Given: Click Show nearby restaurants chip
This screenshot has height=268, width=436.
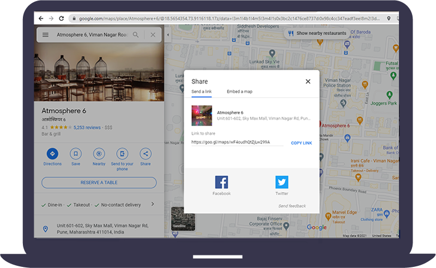Looking at the screenshot, I should point(317,33).
